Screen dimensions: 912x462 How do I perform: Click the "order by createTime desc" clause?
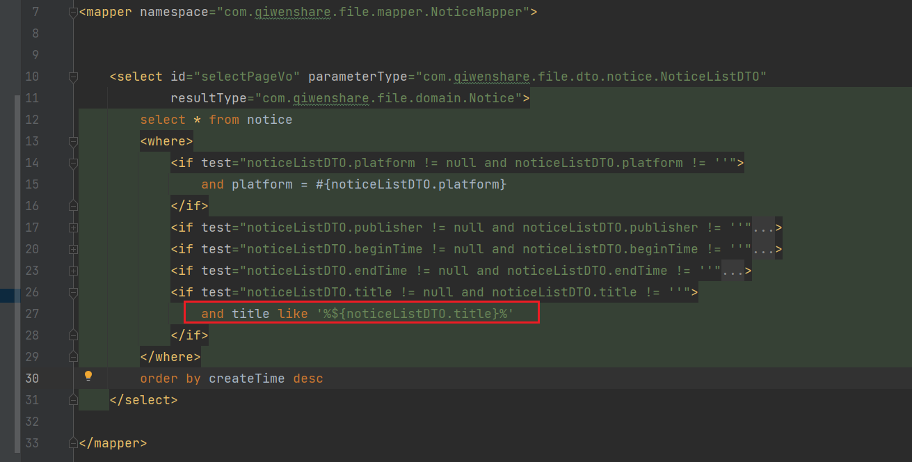click(x=232, y=379)
